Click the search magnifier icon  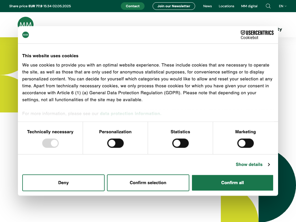tap(268, 6)
